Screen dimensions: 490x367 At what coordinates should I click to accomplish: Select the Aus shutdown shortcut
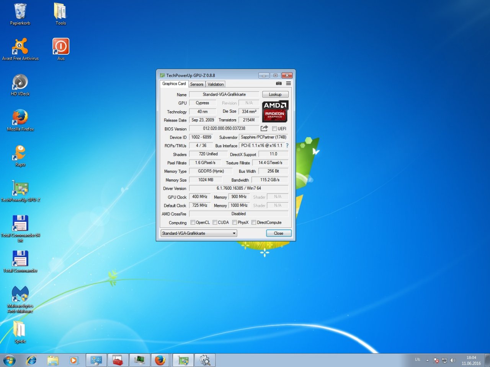click(60, 50)
